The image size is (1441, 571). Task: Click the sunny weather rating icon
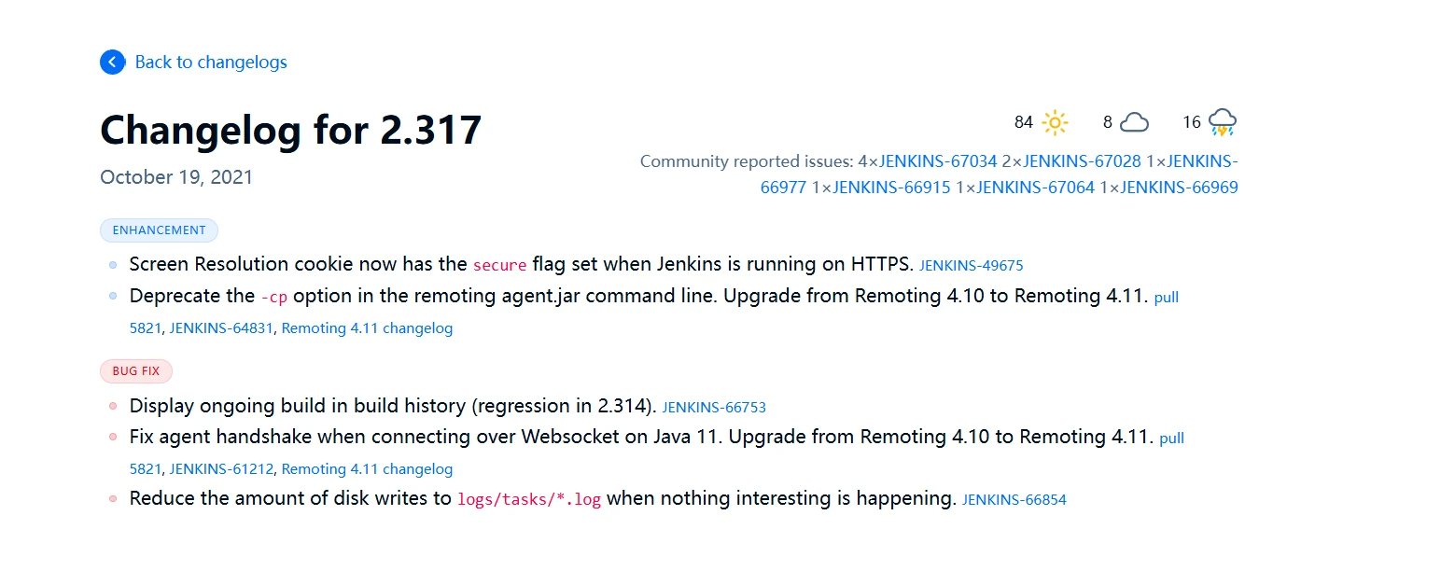tap(1055, 122)
